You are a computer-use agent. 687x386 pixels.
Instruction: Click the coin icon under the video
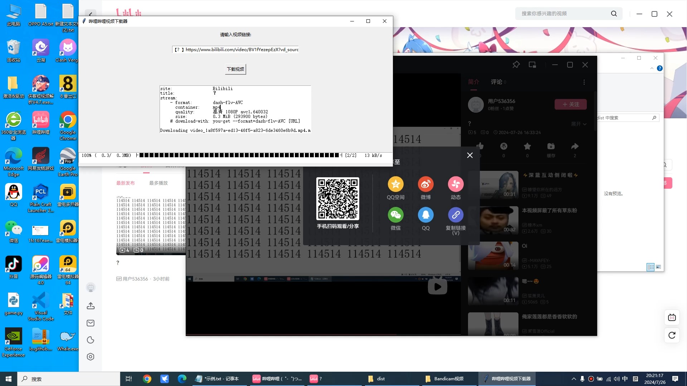pyautogui.click(x=503, y=146)
